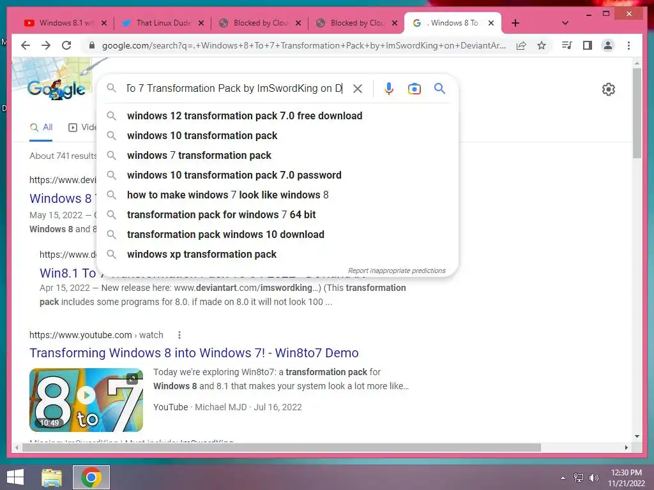
Task: Click into the Google search input field
Action: pyautogui.click(x=234, y=88)
